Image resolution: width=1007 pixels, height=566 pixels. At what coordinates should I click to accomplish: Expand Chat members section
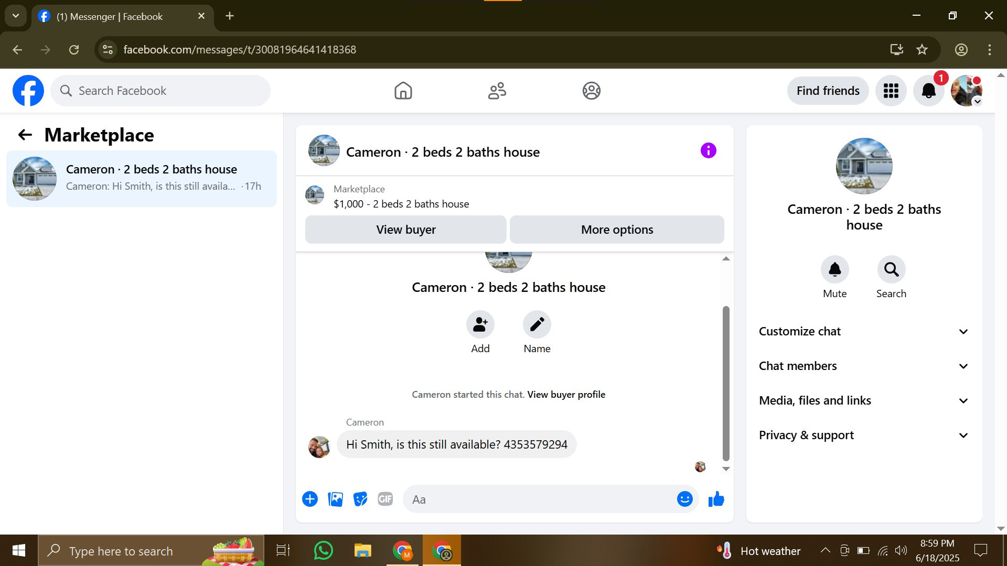pos(864,366)
